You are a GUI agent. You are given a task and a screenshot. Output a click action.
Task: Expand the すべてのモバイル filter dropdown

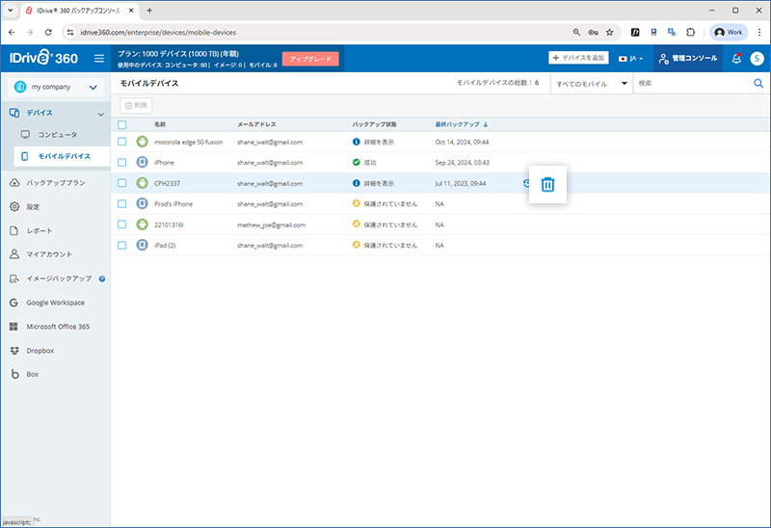coord(591,84)
